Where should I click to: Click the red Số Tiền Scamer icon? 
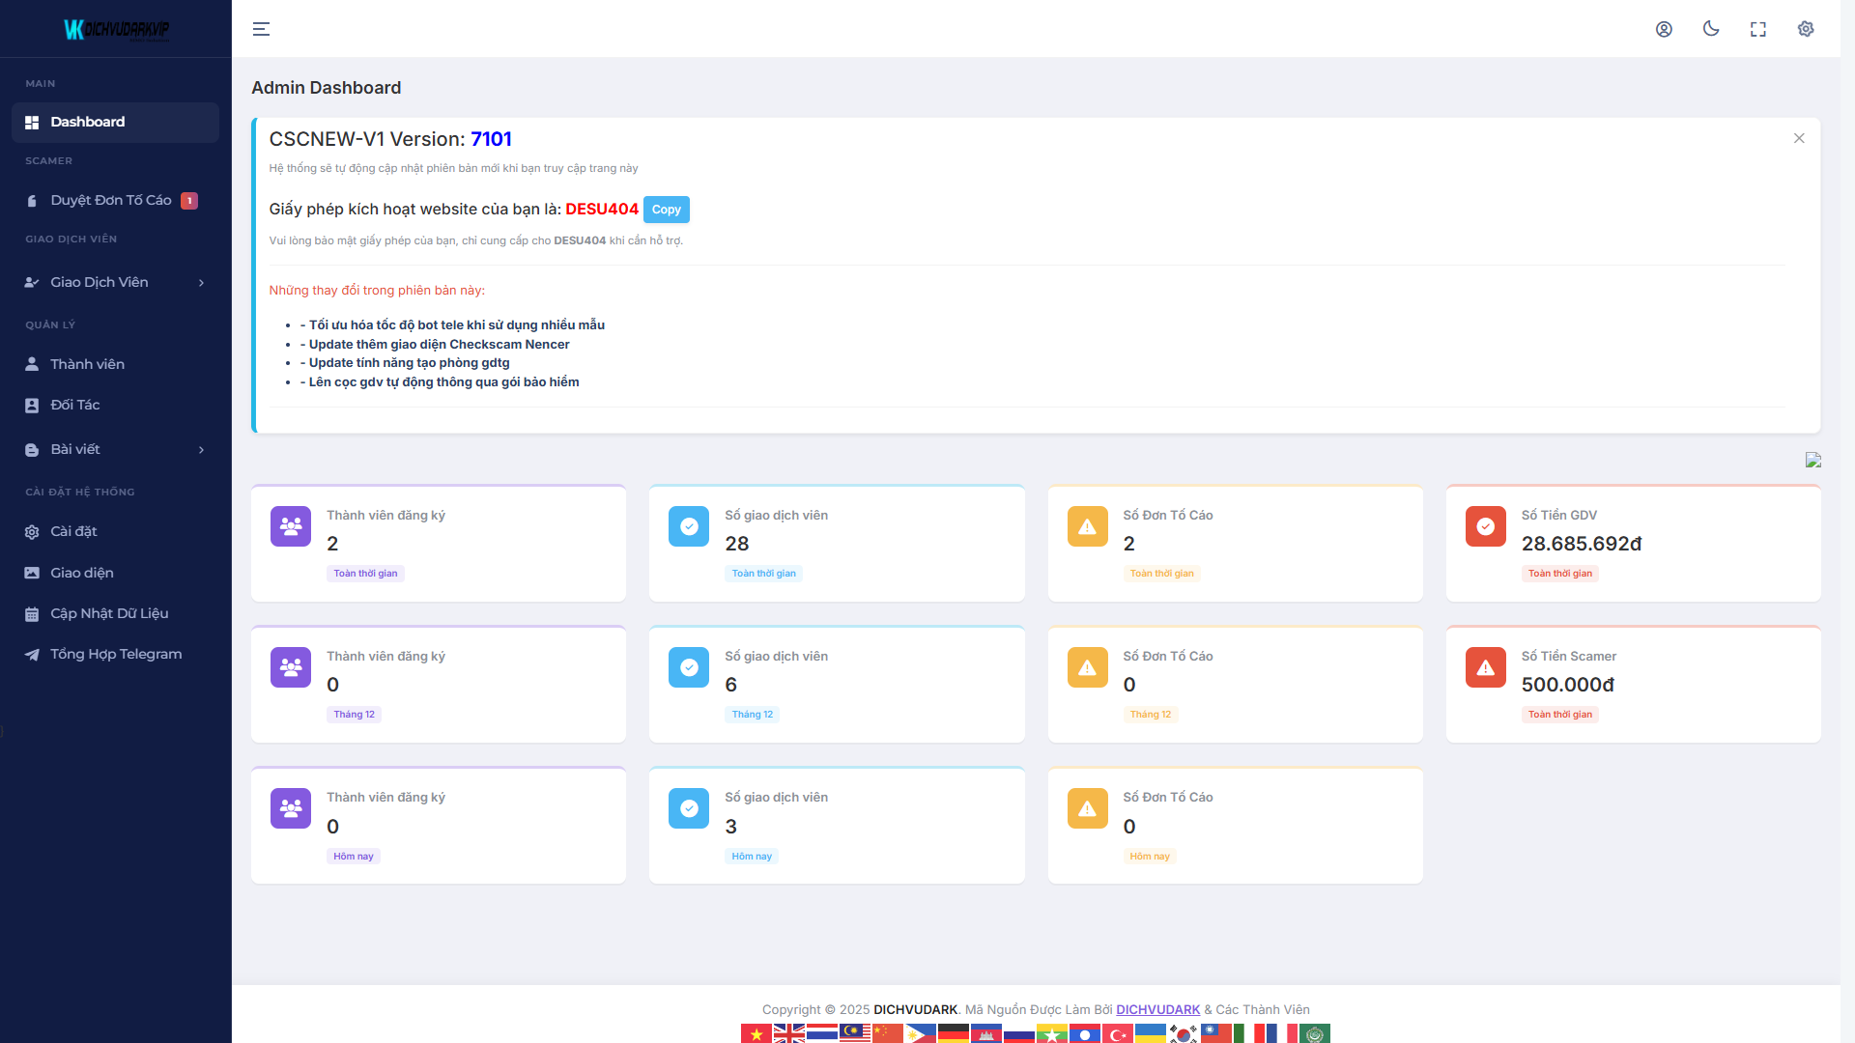pos(1485,667)
